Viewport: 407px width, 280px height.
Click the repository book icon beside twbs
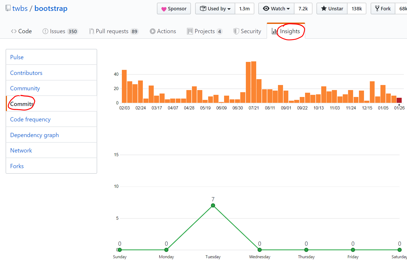coord(8,9)
